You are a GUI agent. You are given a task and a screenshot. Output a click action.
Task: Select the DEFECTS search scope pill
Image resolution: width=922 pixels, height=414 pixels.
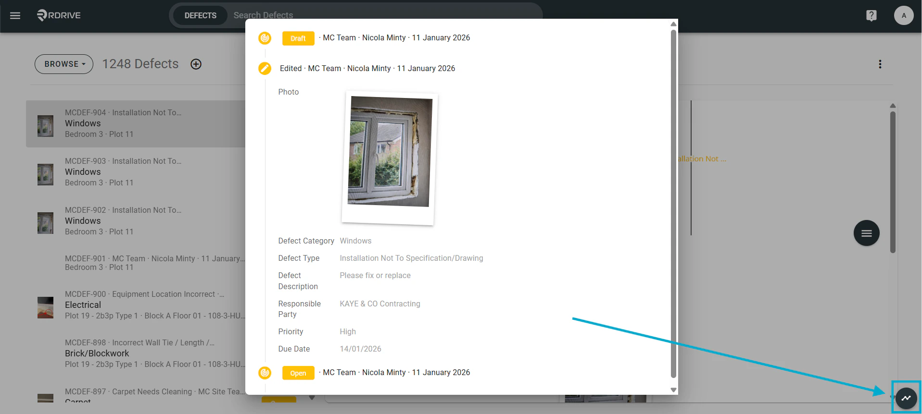(x=200, y=15)
